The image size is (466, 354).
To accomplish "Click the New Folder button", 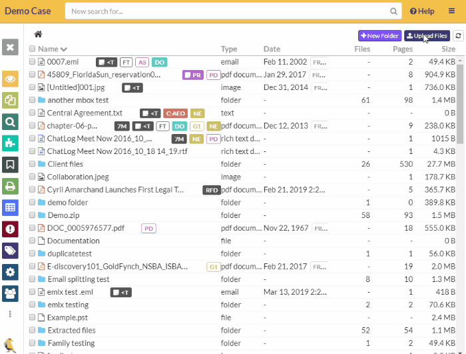I will 379,36.
